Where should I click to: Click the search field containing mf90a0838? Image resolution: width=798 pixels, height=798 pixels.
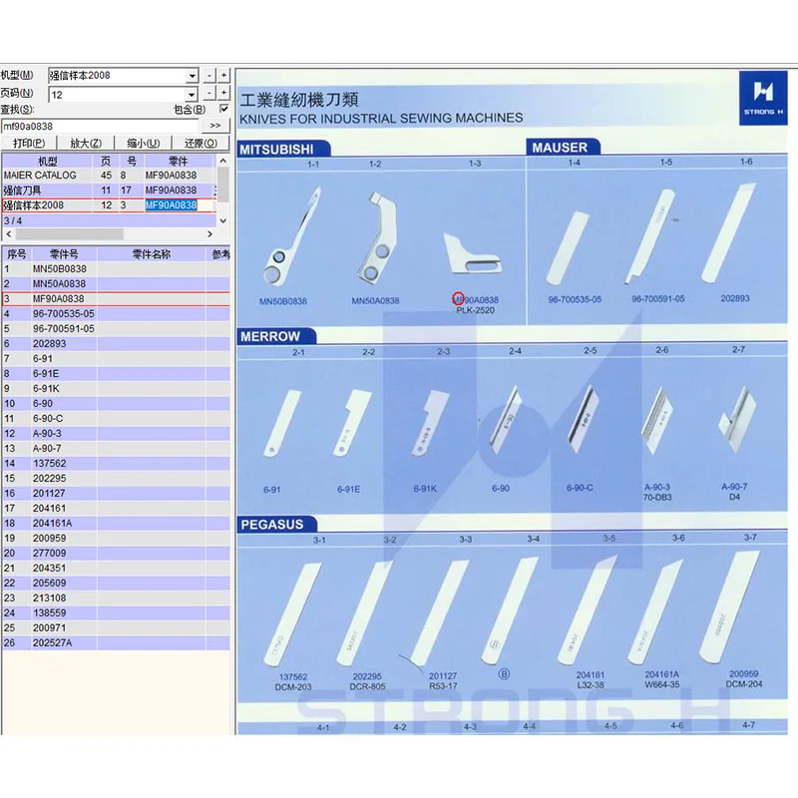(100, 126)
